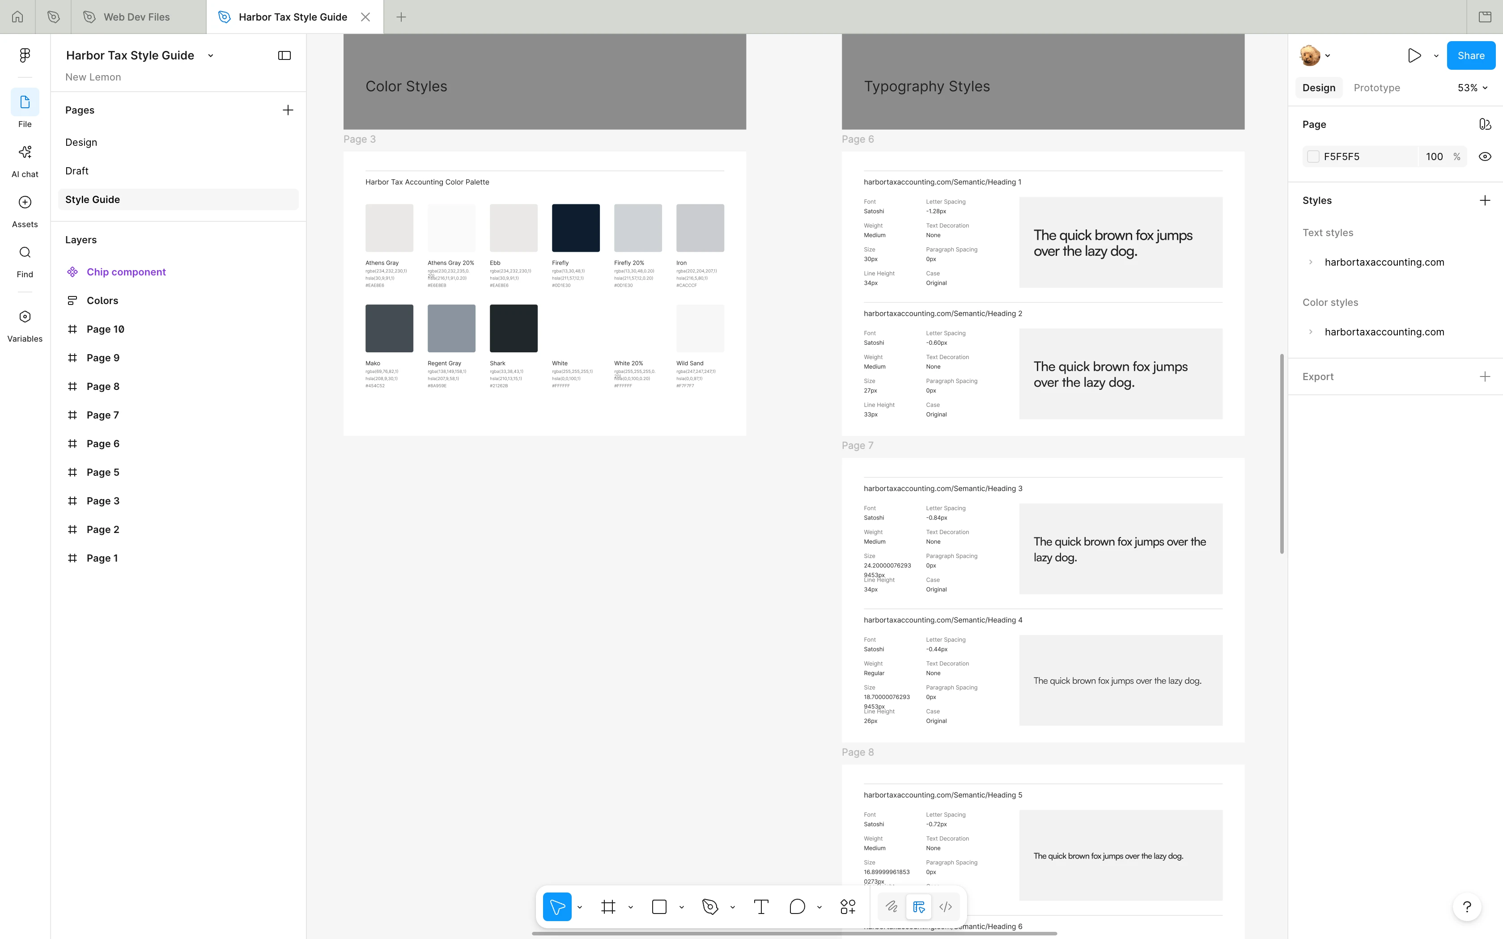This screenshot has height=939, width=1503.
Task: Open the Actions/components tool in the toolbar
Action: point(848,907)
